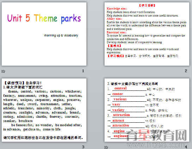The image size is (192, 149).
Task: Click the rainbow 'Unit 5 Theme parks' title
Action: 44,19
